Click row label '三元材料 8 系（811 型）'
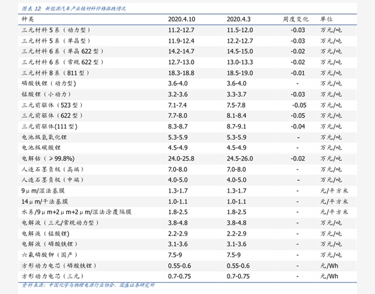 (x=55, y=73)
